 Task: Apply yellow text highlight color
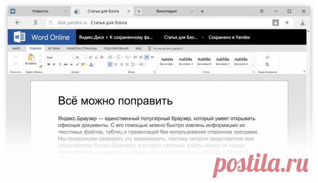point(83,64)
